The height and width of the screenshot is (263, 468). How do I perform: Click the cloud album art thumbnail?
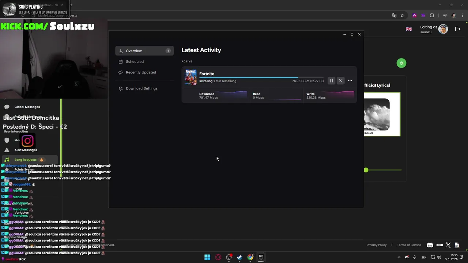377,114
